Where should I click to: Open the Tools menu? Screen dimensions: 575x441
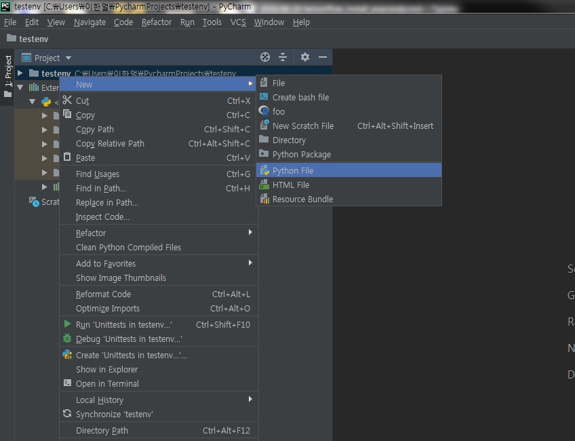tap(212, 22)
